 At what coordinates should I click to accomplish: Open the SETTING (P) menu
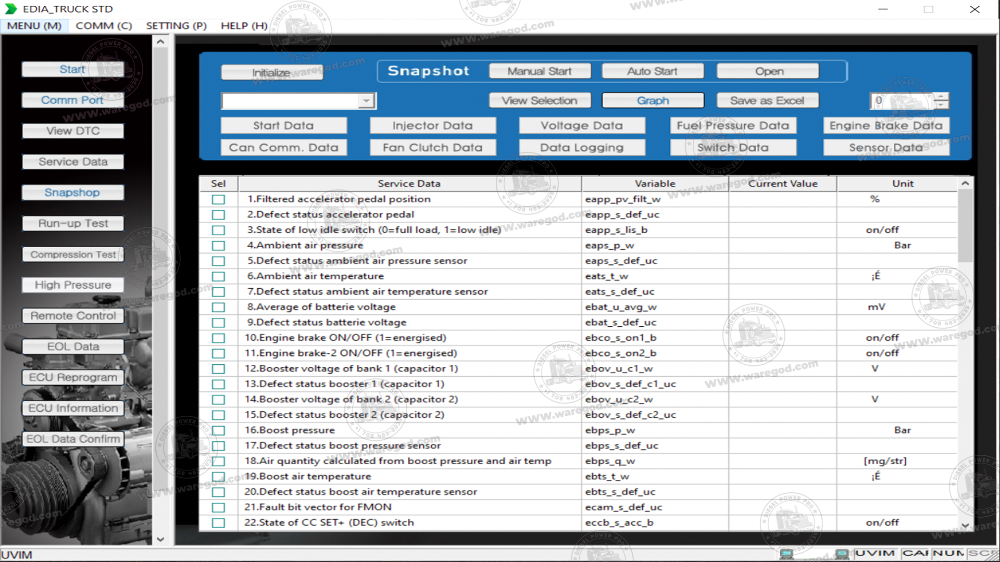pos(176,25)
